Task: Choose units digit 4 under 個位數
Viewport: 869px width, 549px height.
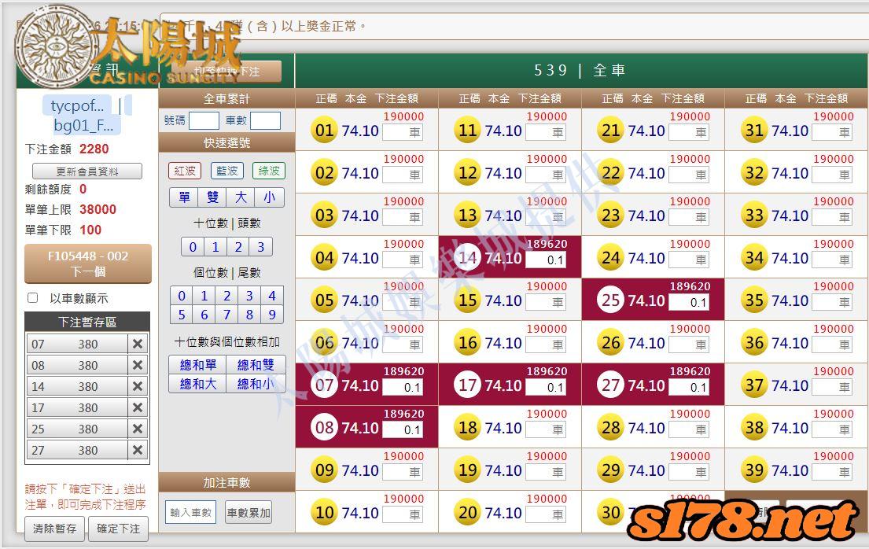Action: coord(272,296)
